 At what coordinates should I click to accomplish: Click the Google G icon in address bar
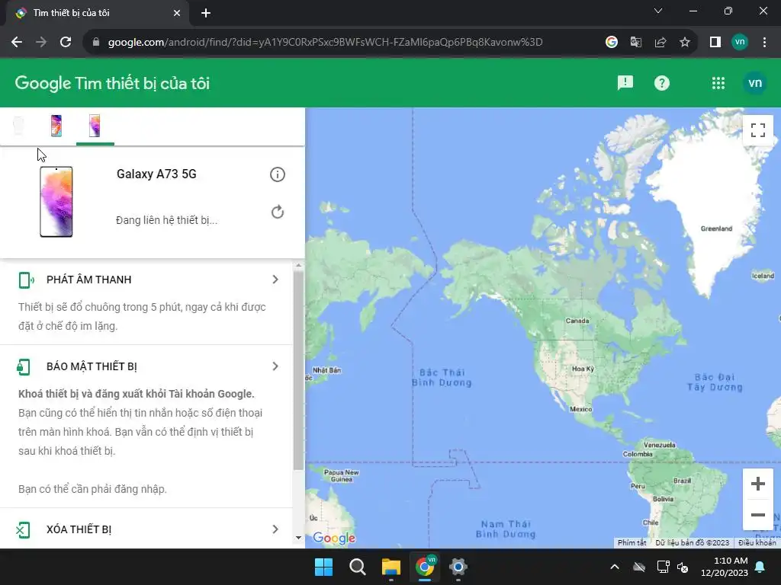[612, 42]
